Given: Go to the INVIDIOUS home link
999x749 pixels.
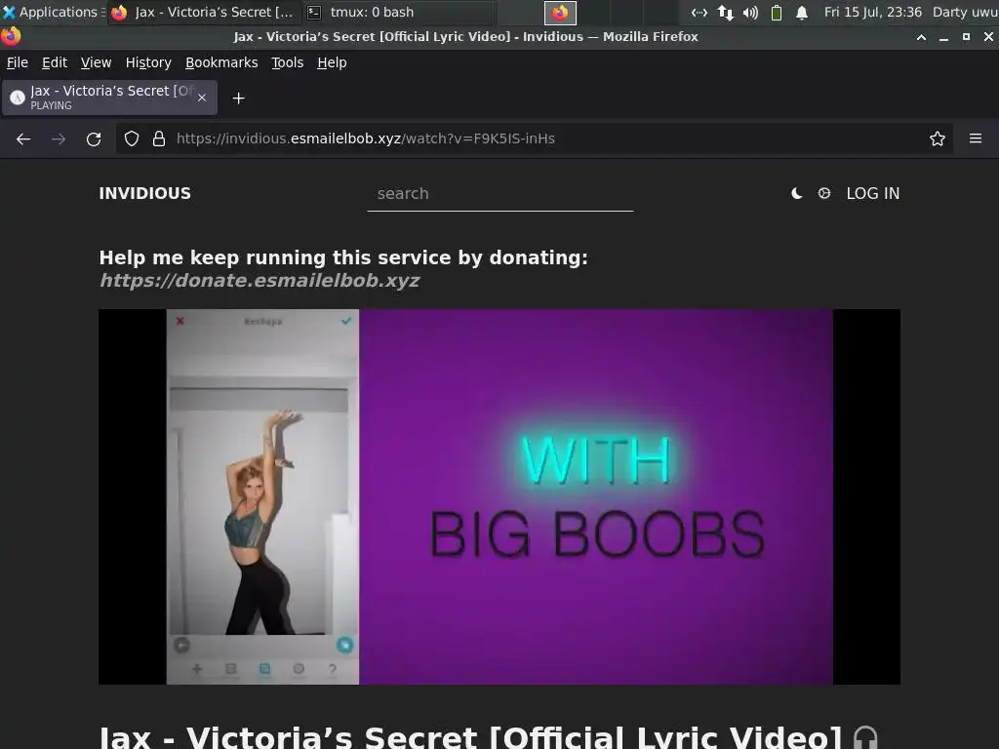Looking at the screenshot, I should 144,194.
